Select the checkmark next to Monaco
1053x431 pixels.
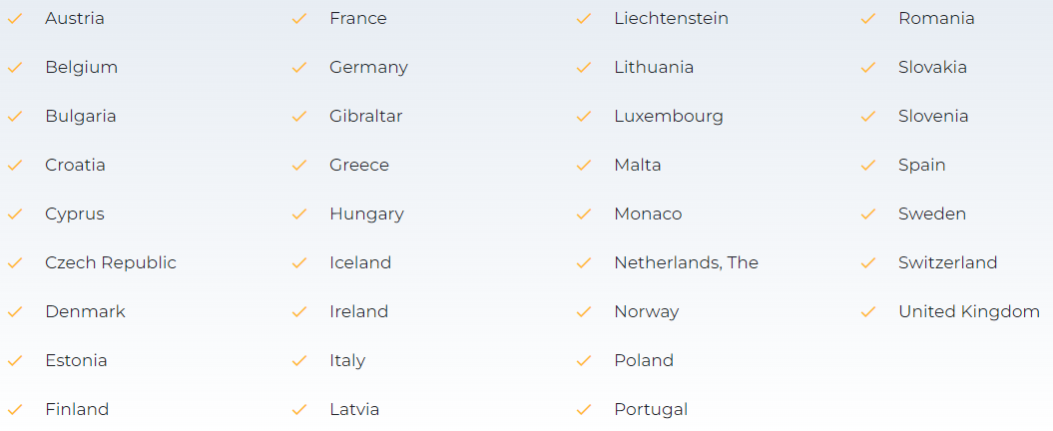tap(584, 215)
